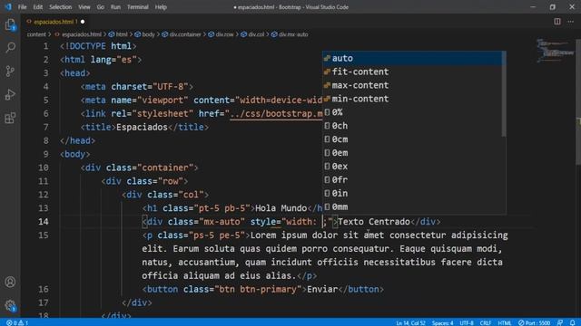Open the editor More Actions ellipsis
This screenshot has height=326, width=581.
coord(571,22)
